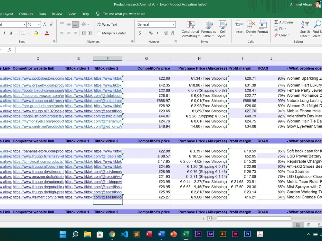
Task: Open the Help tab
Action: [x=85, y=14]
